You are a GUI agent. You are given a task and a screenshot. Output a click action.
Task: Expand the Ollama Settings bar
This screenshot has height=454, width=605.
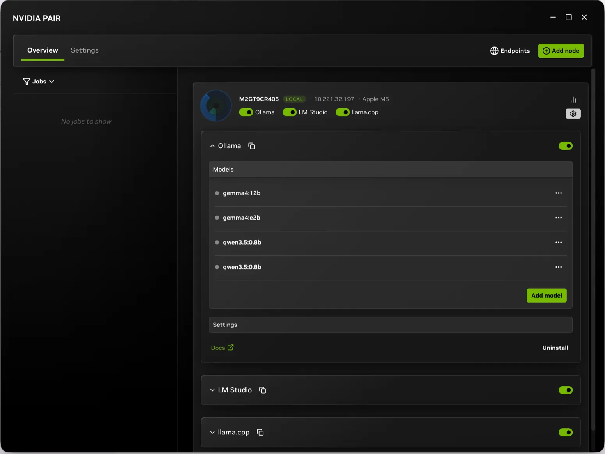391,325
